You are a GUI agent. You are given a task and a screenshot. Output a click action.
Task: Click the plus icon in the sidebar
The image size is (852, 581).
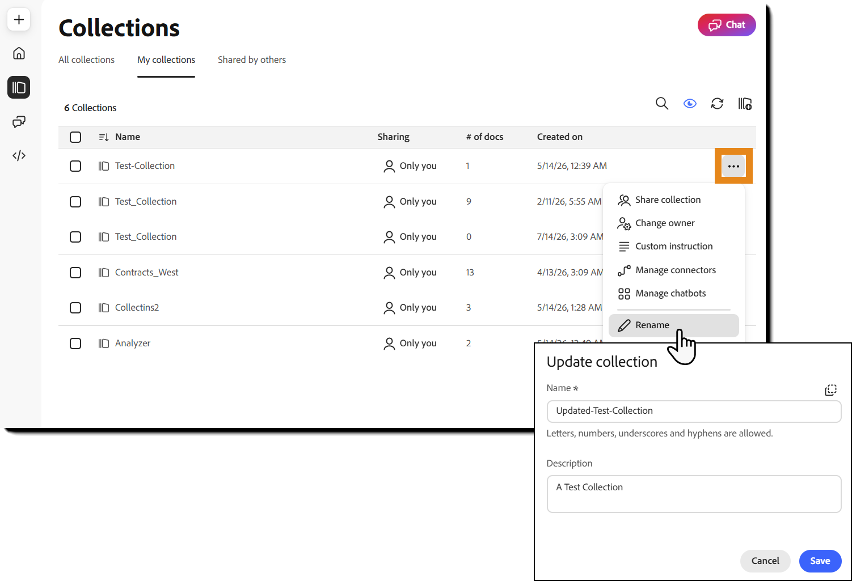(19, 19)
